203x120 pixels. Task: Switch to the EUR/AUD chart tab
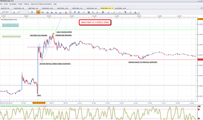point(48,8)
